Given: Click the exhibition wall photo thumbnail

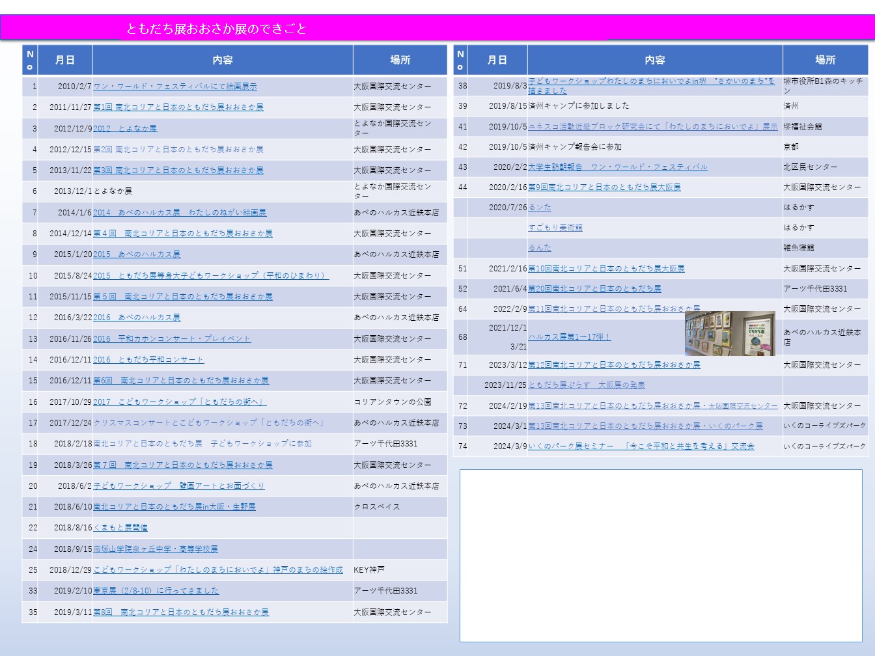Looking at the screenshot, I should pyautogui.click(x=729, y=334).
